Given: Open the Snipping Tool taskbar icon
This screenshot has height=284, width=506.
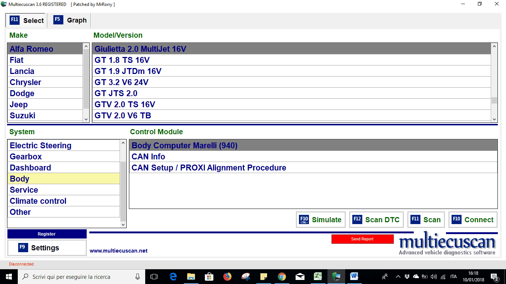Looking at the screenshot, I should tap(246, 276).
